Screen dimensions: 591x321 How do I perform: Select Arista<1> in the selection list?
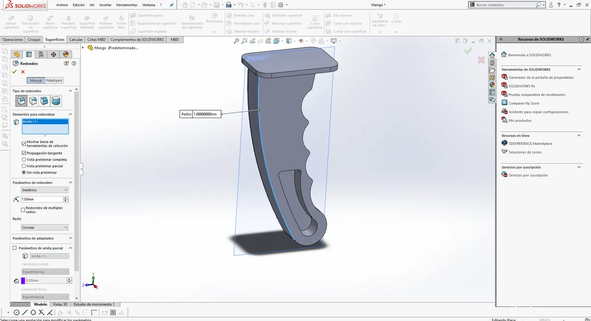point(45,122)
